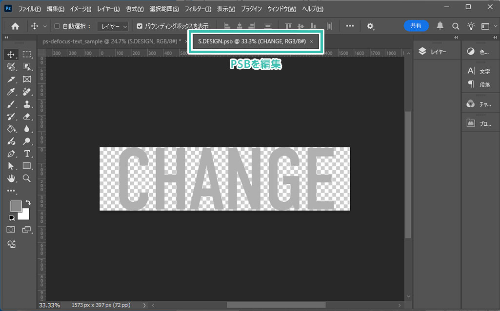Click the horizontal scrollbar thumb
This screenshot has width=500, height=311.
point(276,305)
